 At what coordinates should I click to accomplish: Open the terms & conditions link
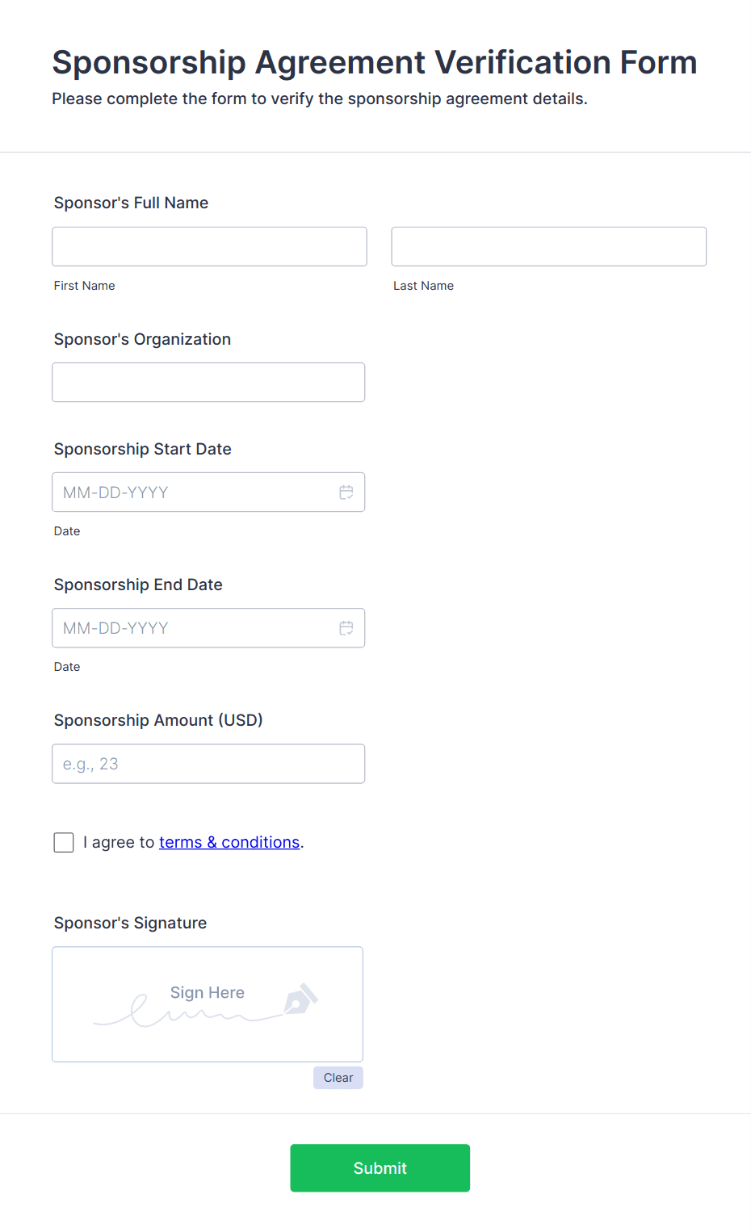point(229,842)
